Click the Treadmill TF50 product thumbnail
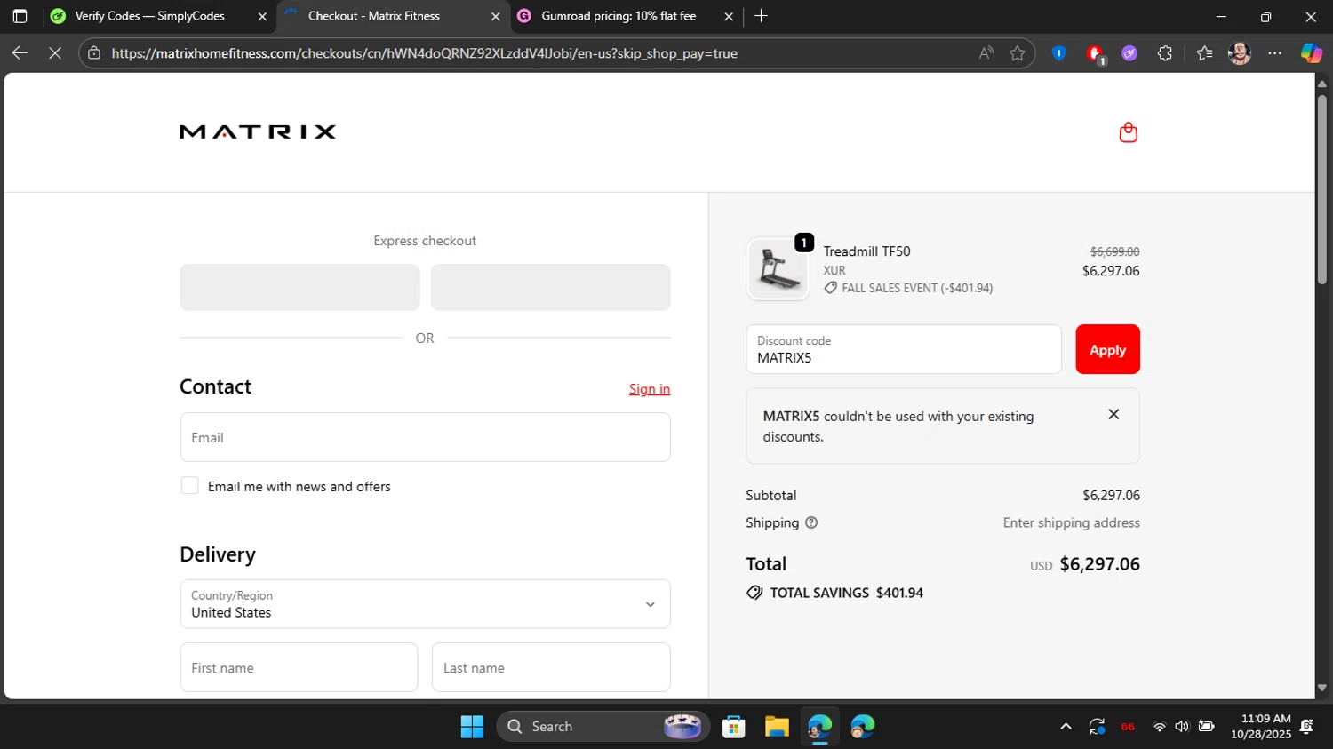Viewport: 1333px width, 749px height. pyautogui.click(x=778, y=268)
